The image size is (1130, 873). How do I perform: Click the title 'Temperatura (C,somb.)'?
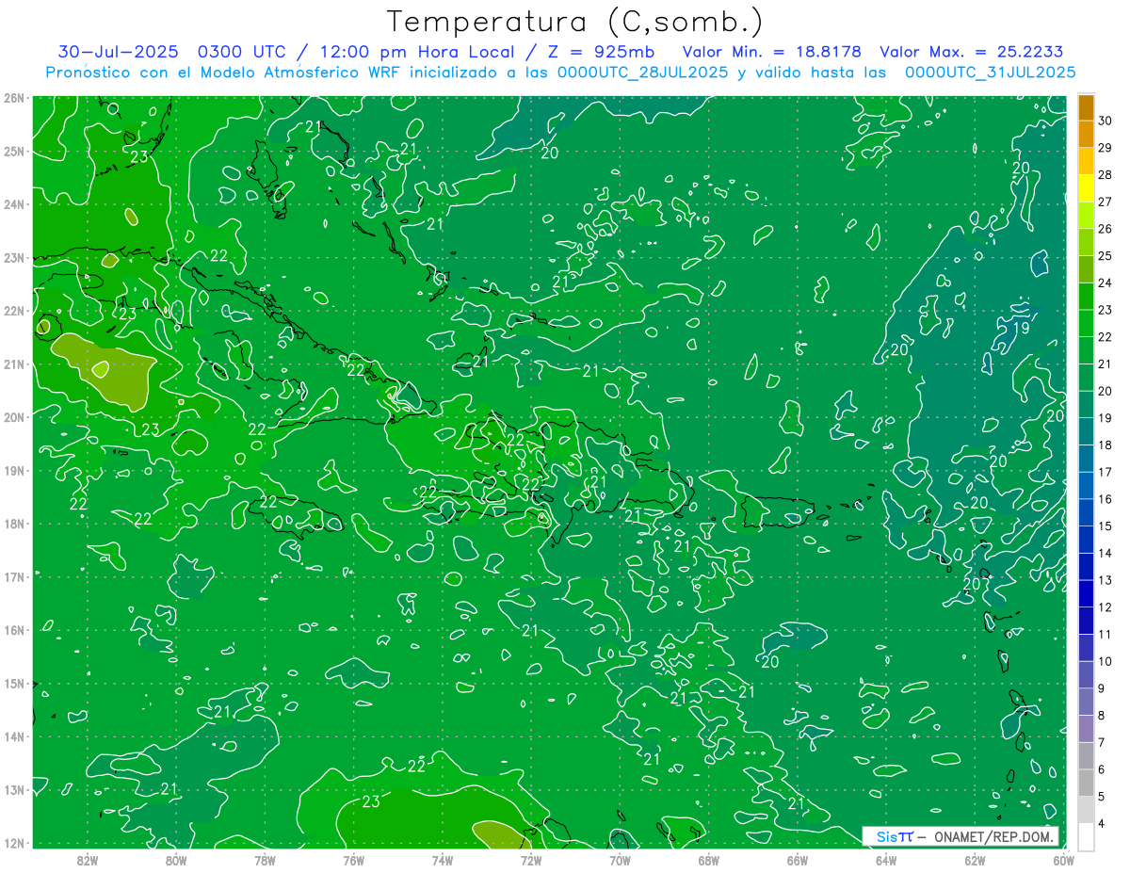574,22
